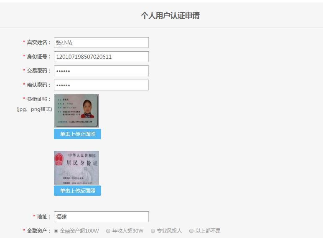Click the 地址 field label
323x238 pixels.
[44, 217]
